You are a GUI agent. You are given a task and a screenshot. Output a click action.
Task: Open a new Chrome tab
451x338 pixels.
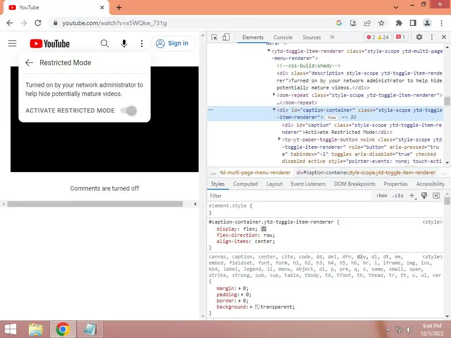point(119,7)
